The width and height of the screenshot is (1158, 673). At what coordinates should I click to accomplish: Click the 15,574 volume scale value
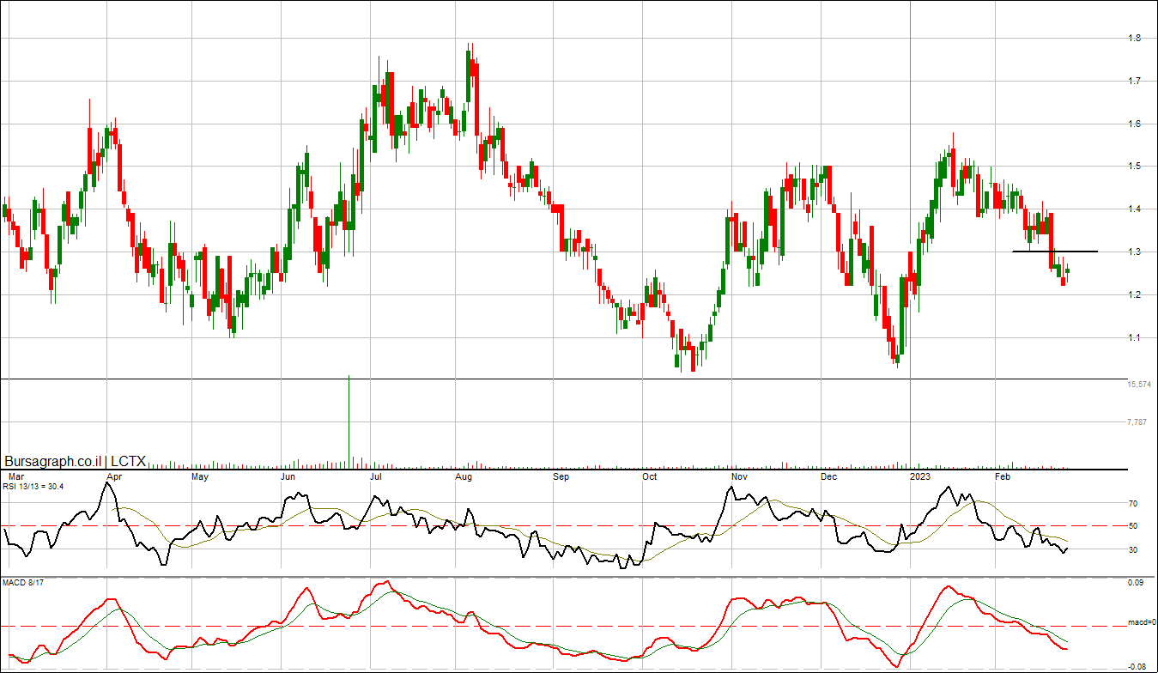[1139, 385]
